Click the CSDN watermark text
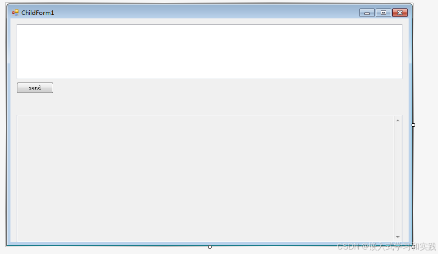 click(386, 247)
